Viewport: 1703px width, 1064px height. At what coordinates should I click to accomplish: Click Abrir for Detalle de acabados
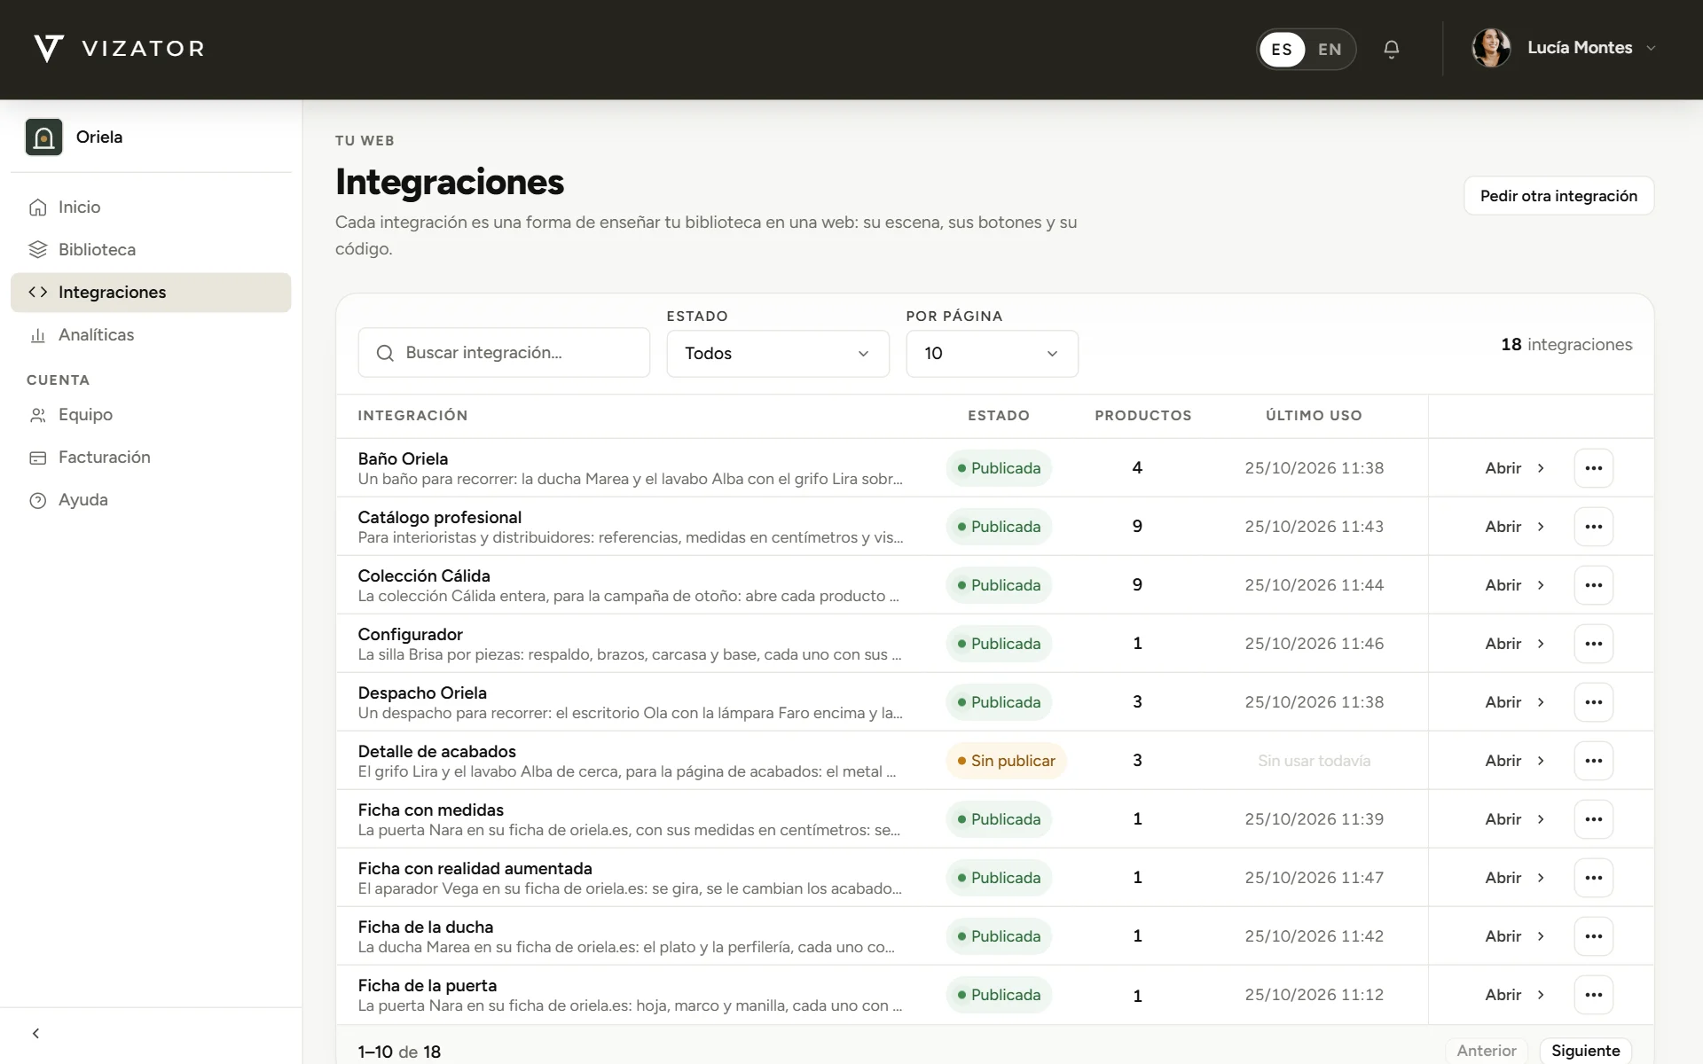(1515, 761)
